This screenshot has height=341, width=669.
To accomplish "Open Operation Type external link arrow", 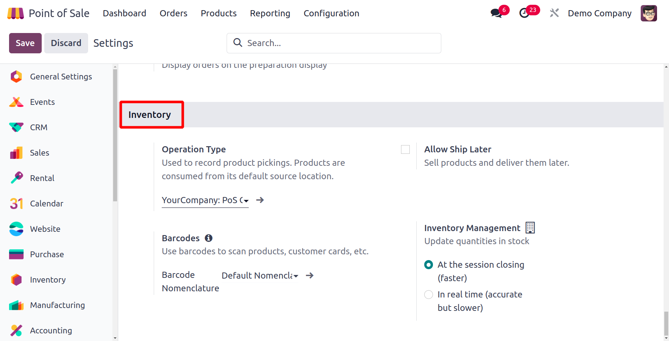I will pyautogui.click(x=260, y=200).
